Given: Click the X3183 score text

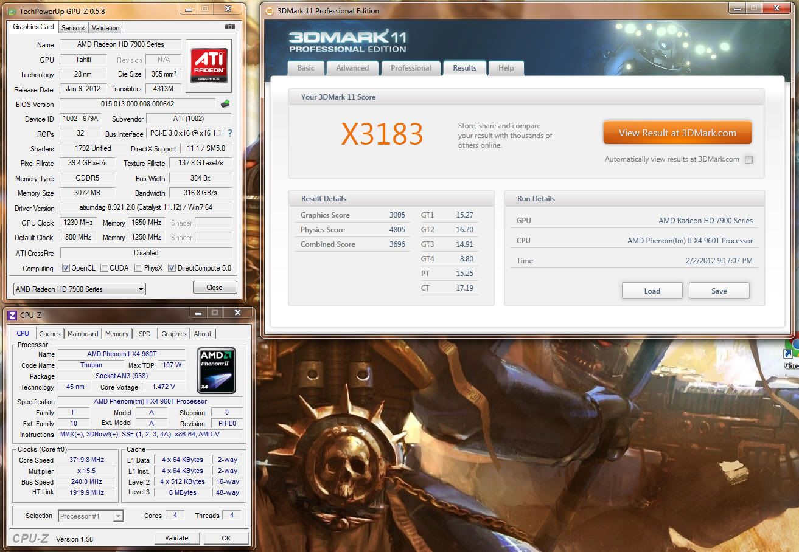Looking at the screenshot, I should coord(382,134).
